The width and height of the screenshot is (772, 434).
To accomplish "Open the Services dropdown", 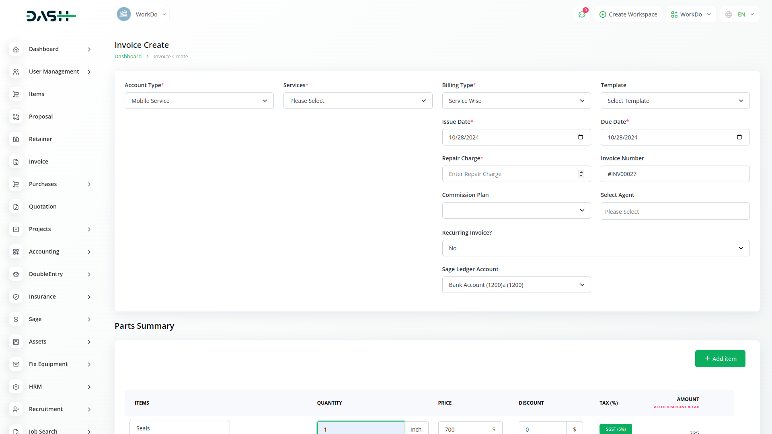I will tap(357, 101).
